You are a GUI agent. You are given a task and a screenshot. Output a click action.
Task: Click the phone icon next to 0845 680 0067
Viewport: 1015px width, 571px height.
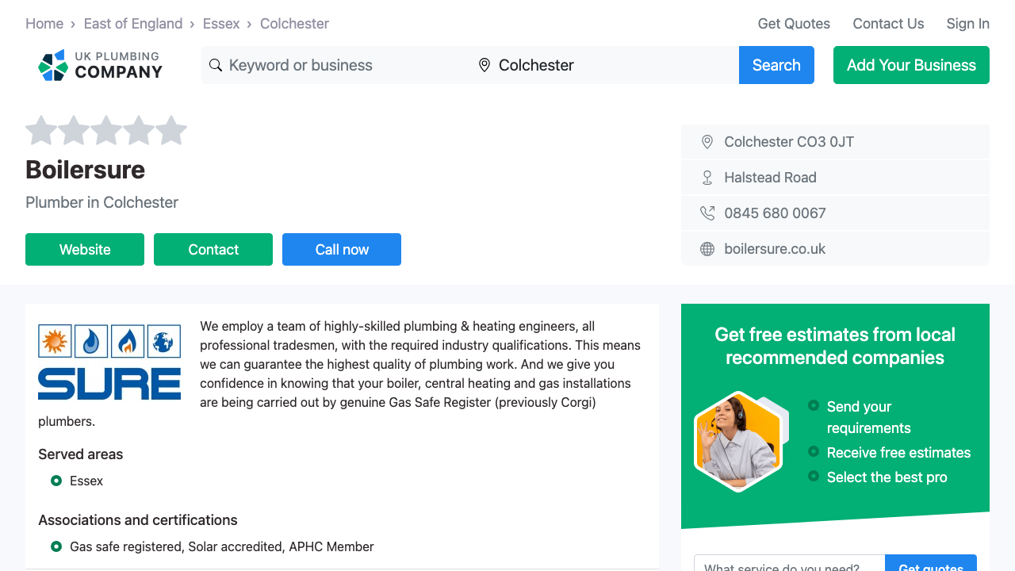point(707,213)
